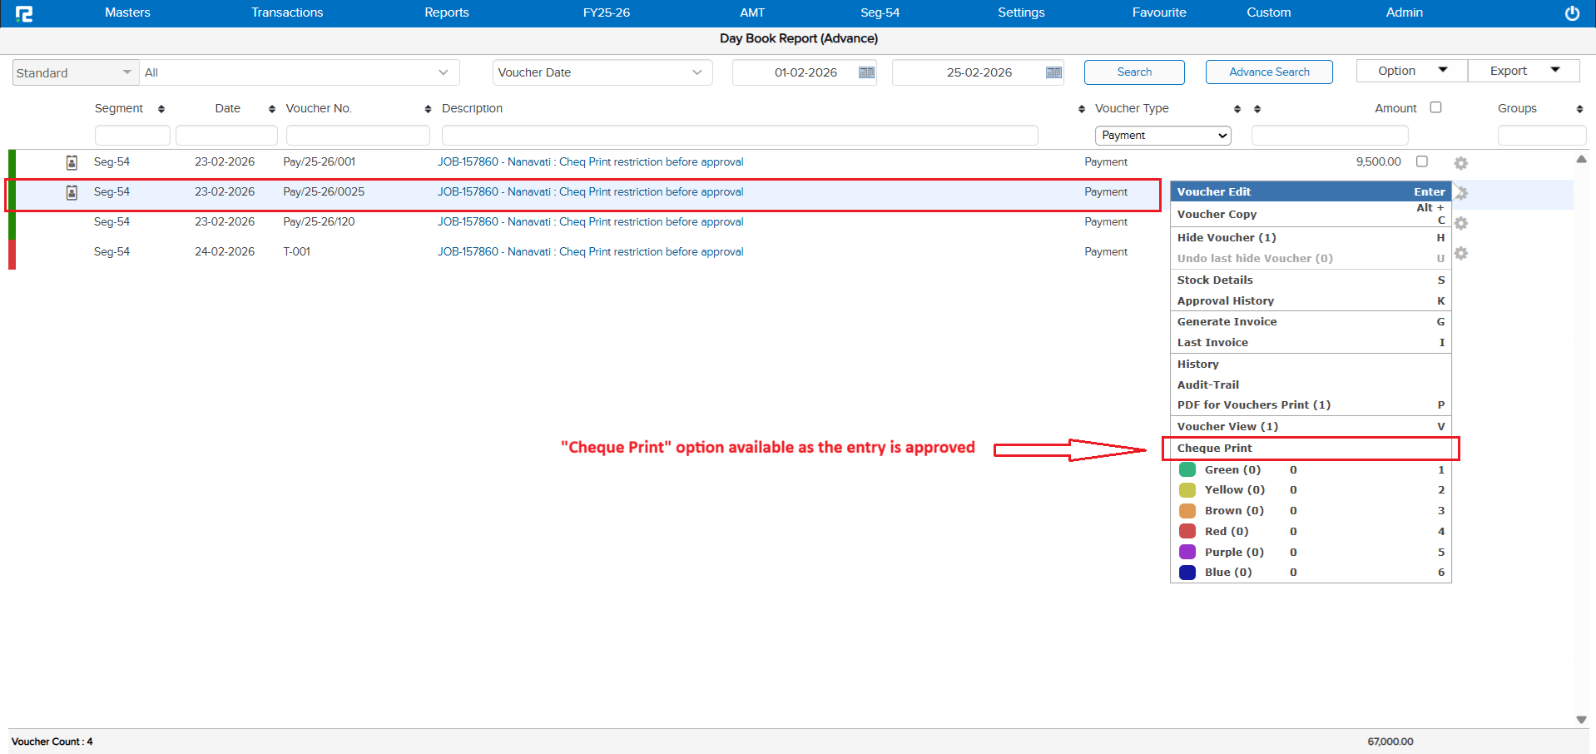The image size is (1596, 754).
Task: Open the To date calendar picker icon
Action: tap(1053, 72)
